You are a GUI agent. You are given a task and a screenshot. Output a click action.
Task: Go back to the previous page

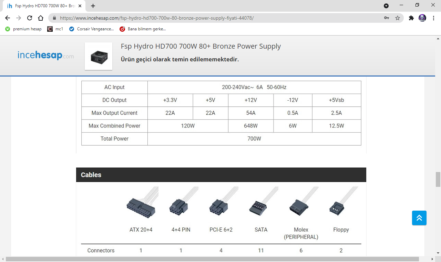click(8, 18)
